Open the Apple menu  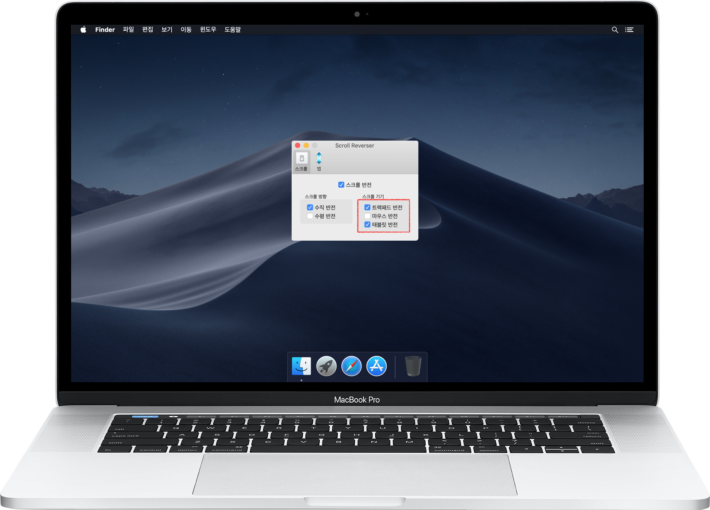tap(84, 29)
